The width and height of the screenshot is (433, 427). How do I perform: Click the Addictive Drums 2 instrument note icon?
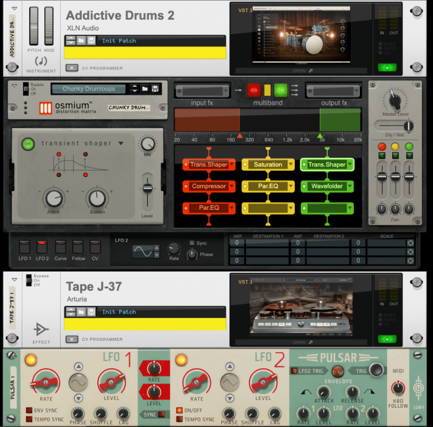tap(41, 61)
